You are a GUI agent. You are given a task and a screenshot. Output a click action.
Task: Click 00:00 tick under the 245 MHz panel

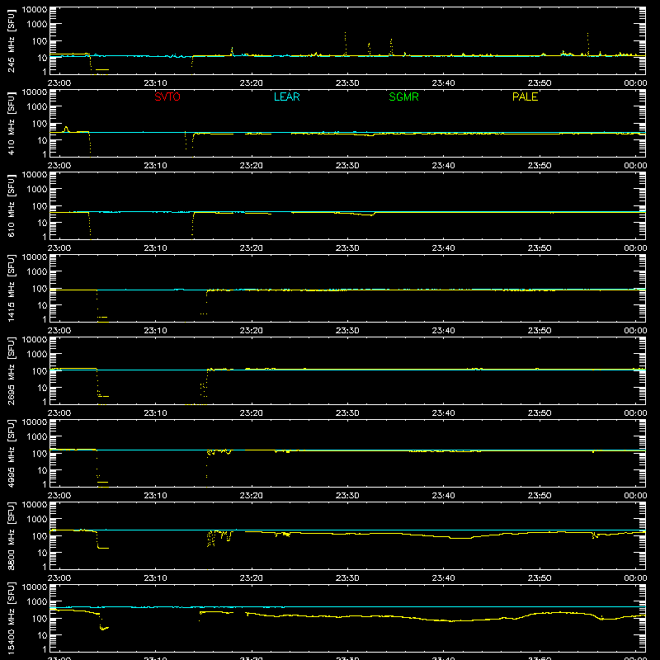coord(635,83)
